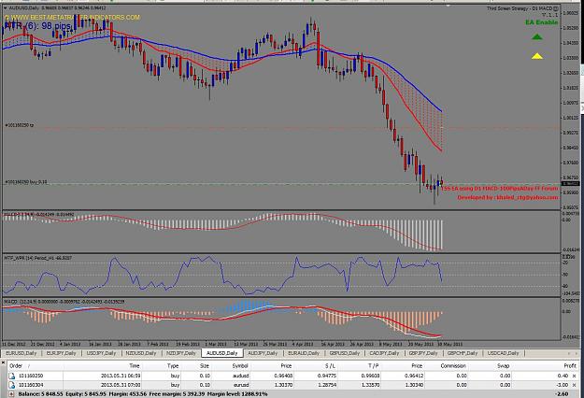Click the yellow up arrow signal
Image resolution: width=584 pixels, height=398 pixels.
tap(536, 56)
